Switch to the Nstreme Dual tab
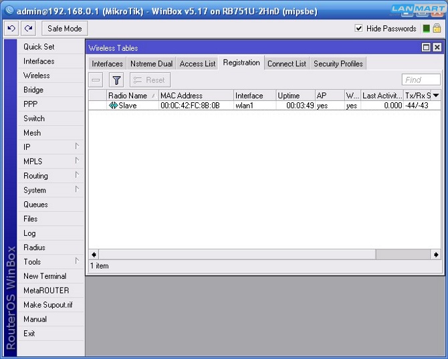 (151, 64)
